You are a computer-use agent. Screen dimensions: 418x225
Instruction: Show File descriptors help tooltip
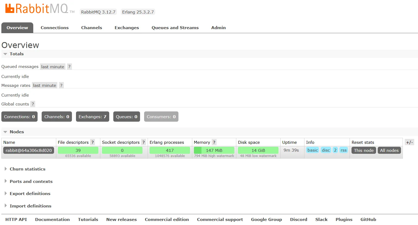pyautogui.click(x=92, y=142)
